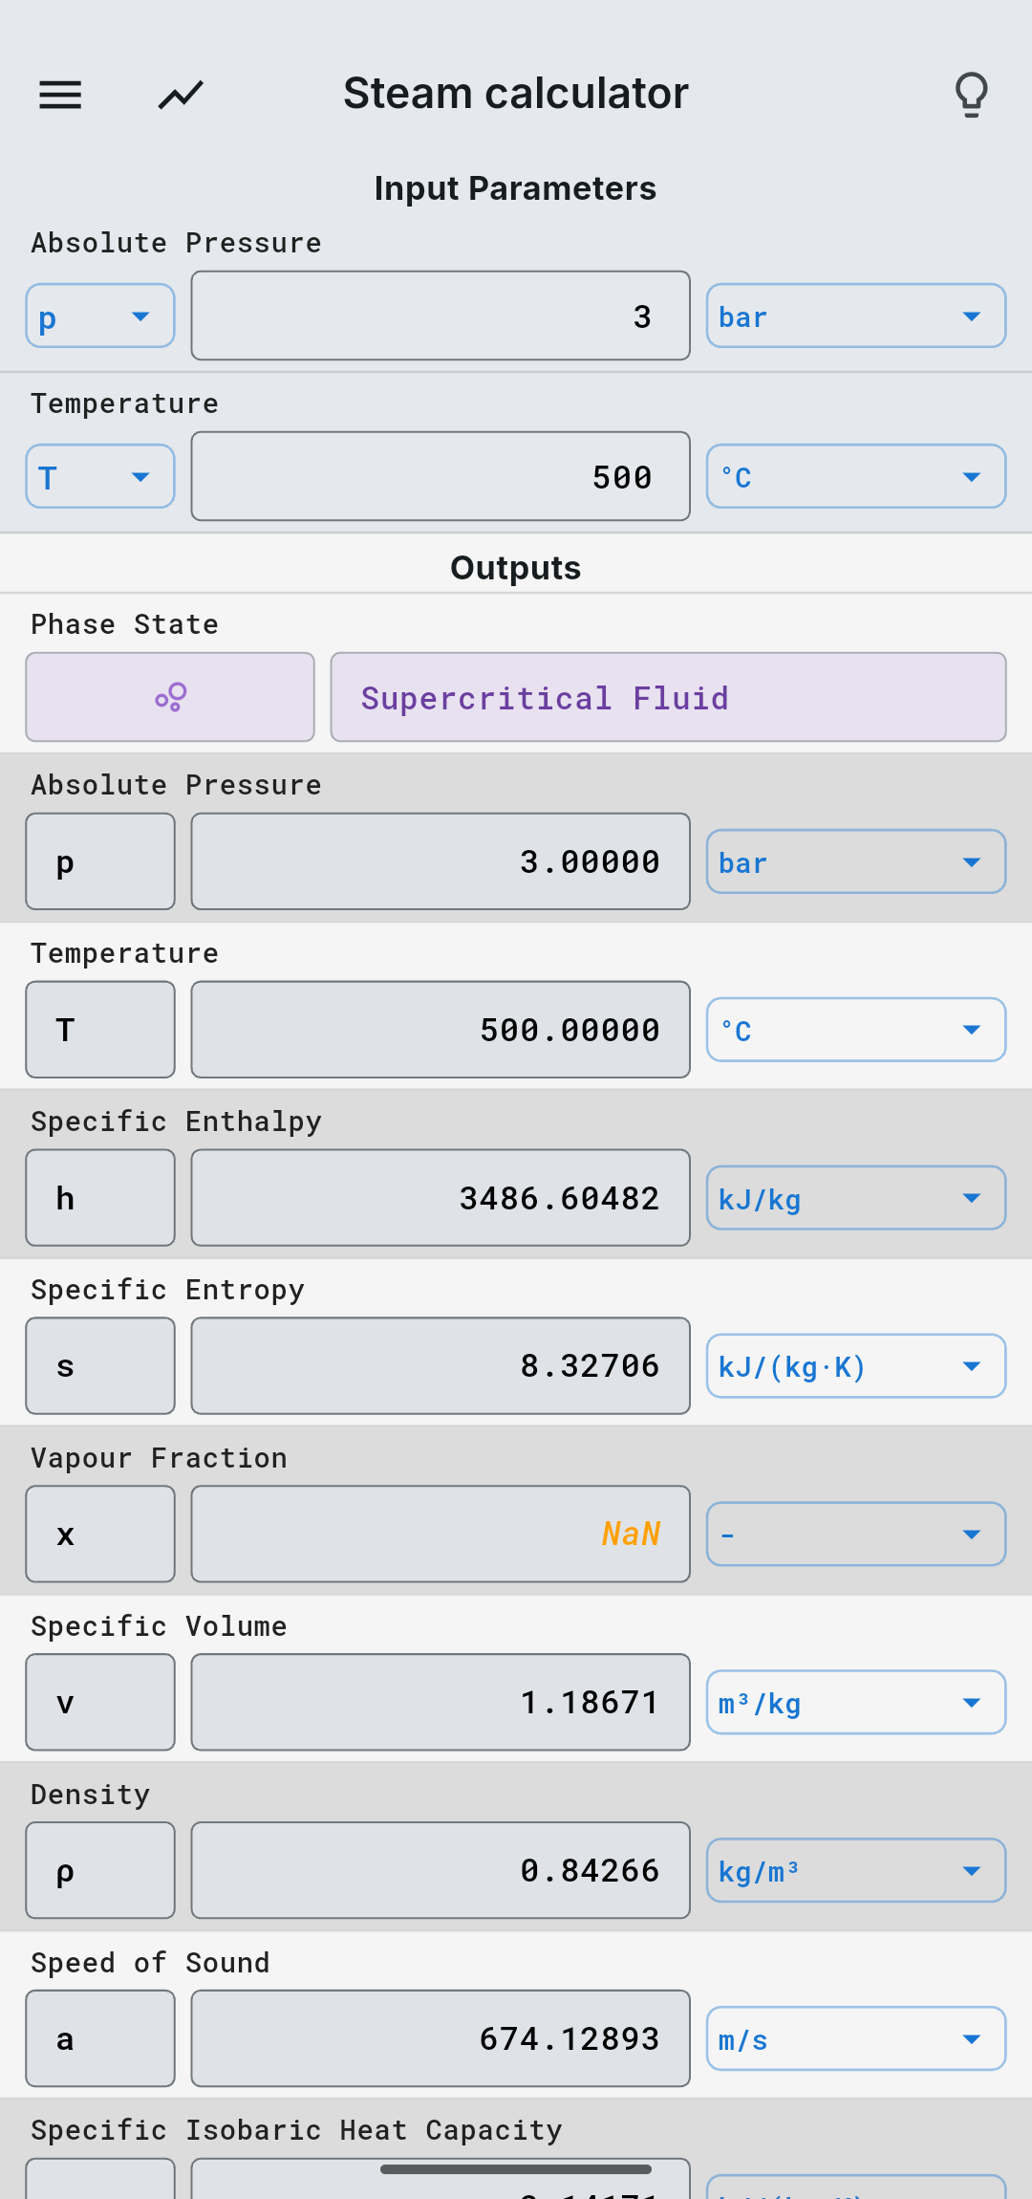Tap the vapour fraction NaN output field
Viewport: 1032px width, 2199px height.
pyautogui.click(x=441, y=1535)
